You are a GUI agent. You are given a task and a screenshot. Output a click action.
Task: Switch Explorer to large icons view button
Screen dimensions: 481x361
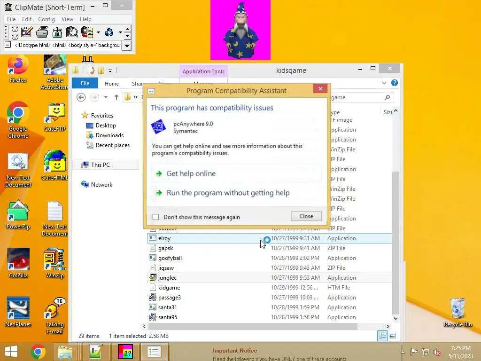[393, 336]
